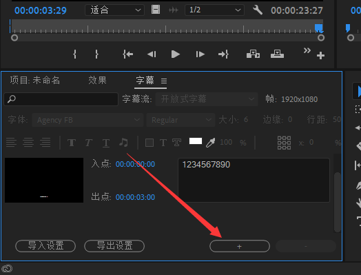Switch to the 效果 tab
Image resolution: width=361 pixels, height=275 pixels.
click(x=97, y=80)
